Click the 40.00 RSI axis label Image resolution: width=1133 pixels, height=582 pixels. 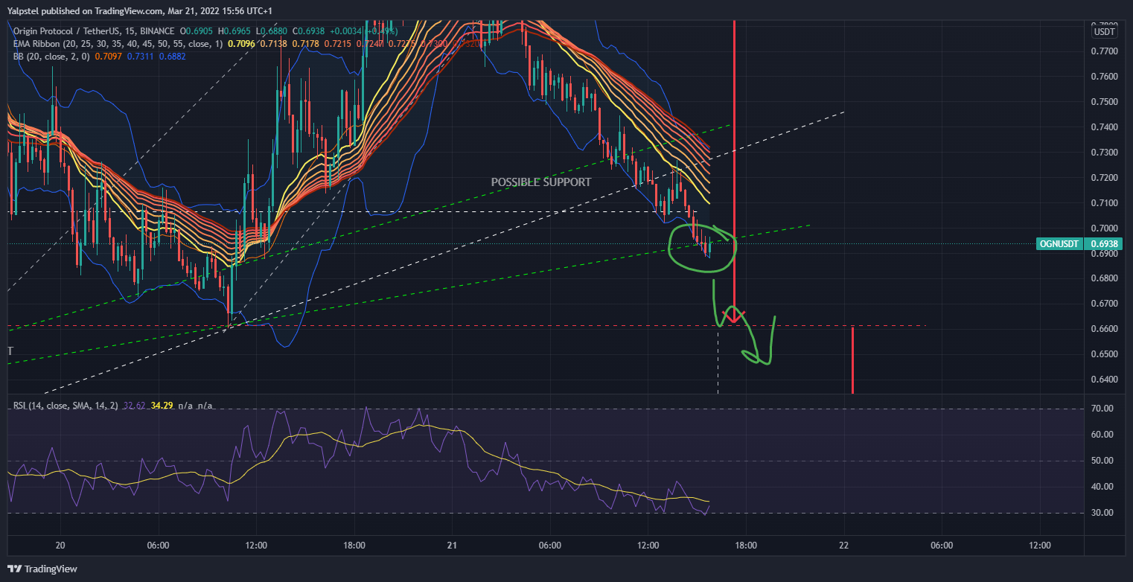click(x=1103, y=487)
